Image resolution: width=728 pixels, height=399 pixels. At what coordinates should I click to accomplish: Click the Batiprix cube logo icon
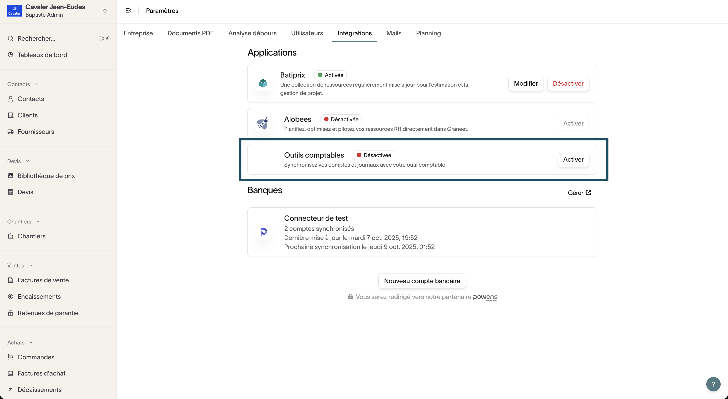coord(263,83)
